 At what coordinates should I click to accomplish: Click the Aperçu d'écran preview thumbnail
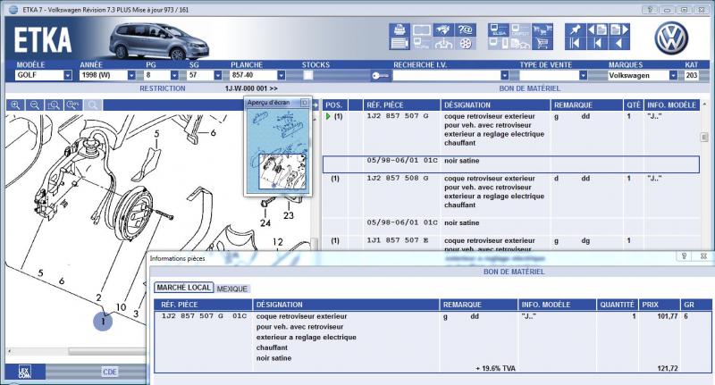point(278,150)
